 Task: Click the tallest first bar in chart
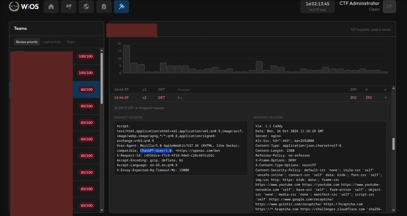tap(126, 59)
